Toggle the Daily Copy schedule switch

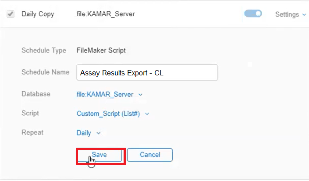(253, 14)
